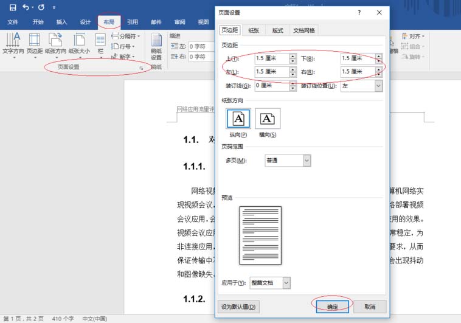Open the 应用于 apply-to dropdown
The height and width of the screenshot is (323, 461).
[x=270, y=283]
